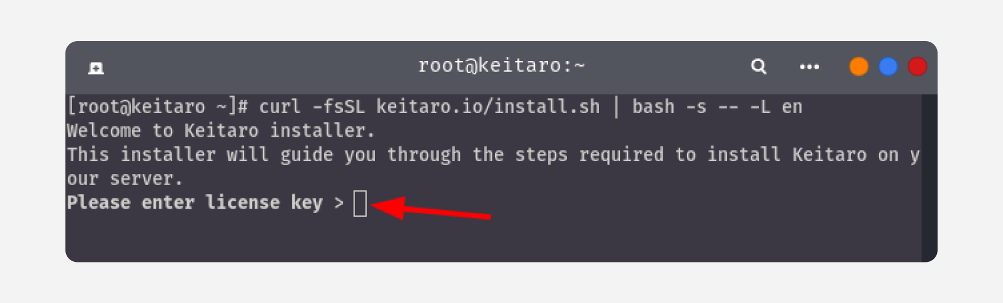The width and height of the screenshot is (1003, 303).
Task: Open the terminal search magnifier
Action: point(758,67)
